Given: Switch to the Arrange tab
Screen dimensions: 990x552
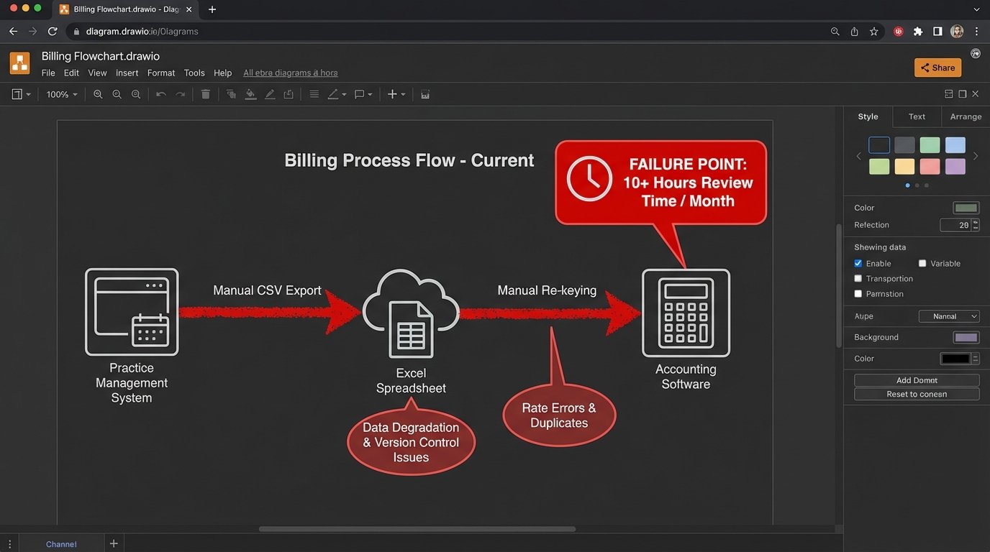Looking at the screenshot, I should click(x=966, y=116).
